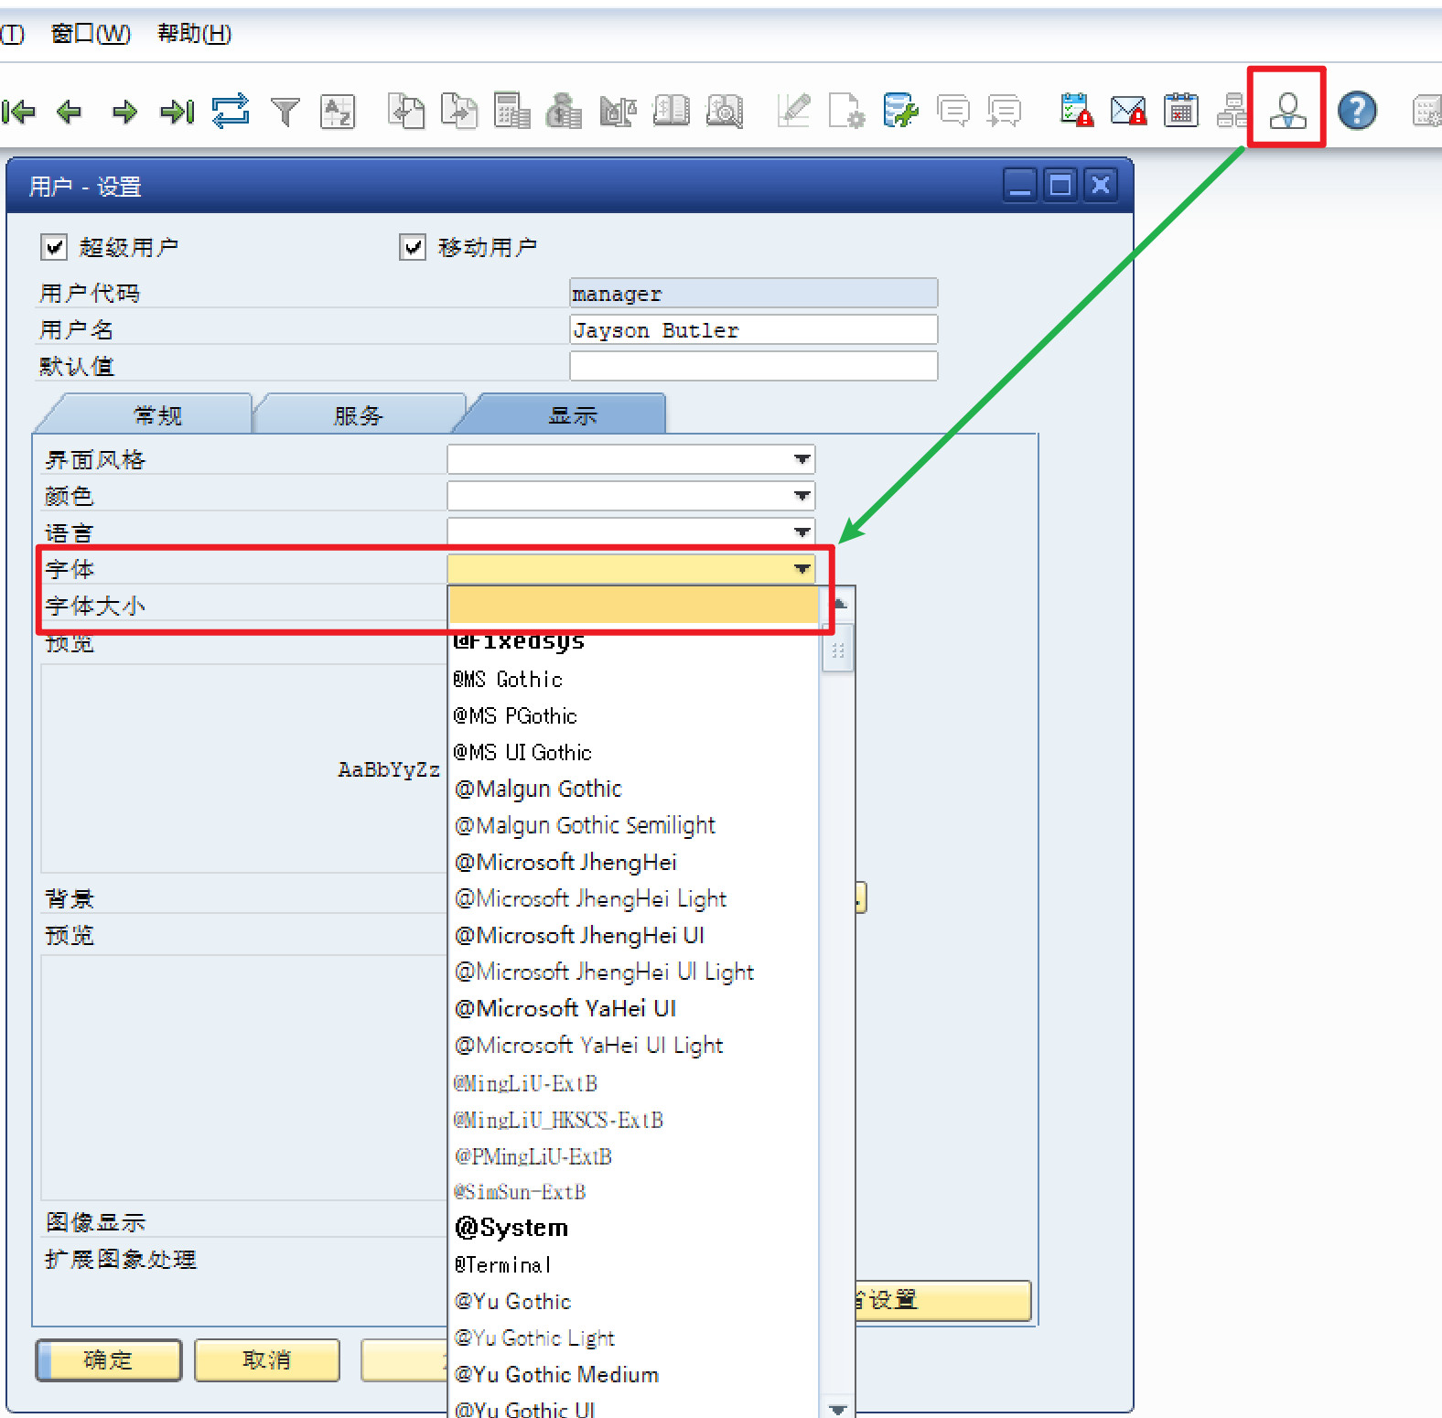Open the 帮助(H) menu
Screen dimensions: 1442x1418
pos(194,34)
